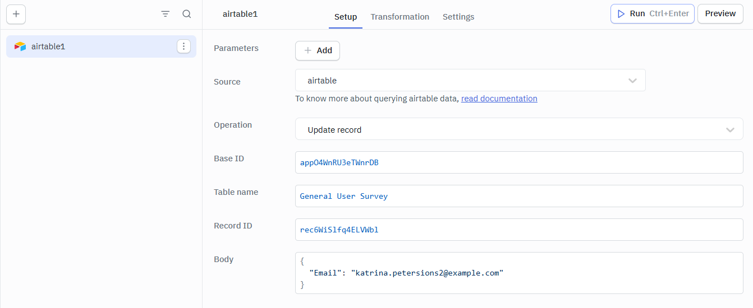Open the Update record operation selector

point(505,129)
